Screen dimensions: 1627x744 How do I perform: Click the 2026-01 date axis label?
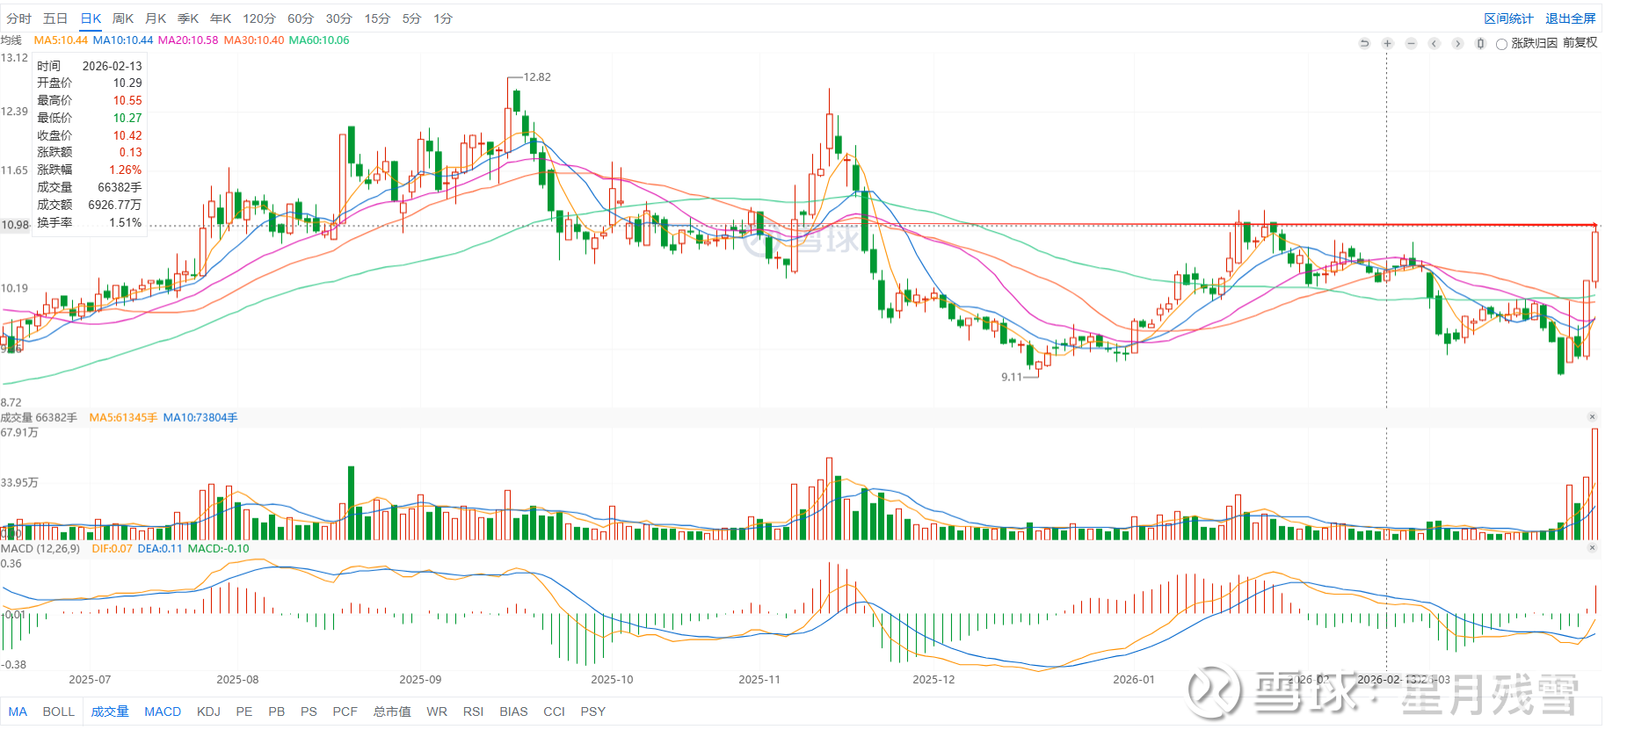click(1134, 679)
